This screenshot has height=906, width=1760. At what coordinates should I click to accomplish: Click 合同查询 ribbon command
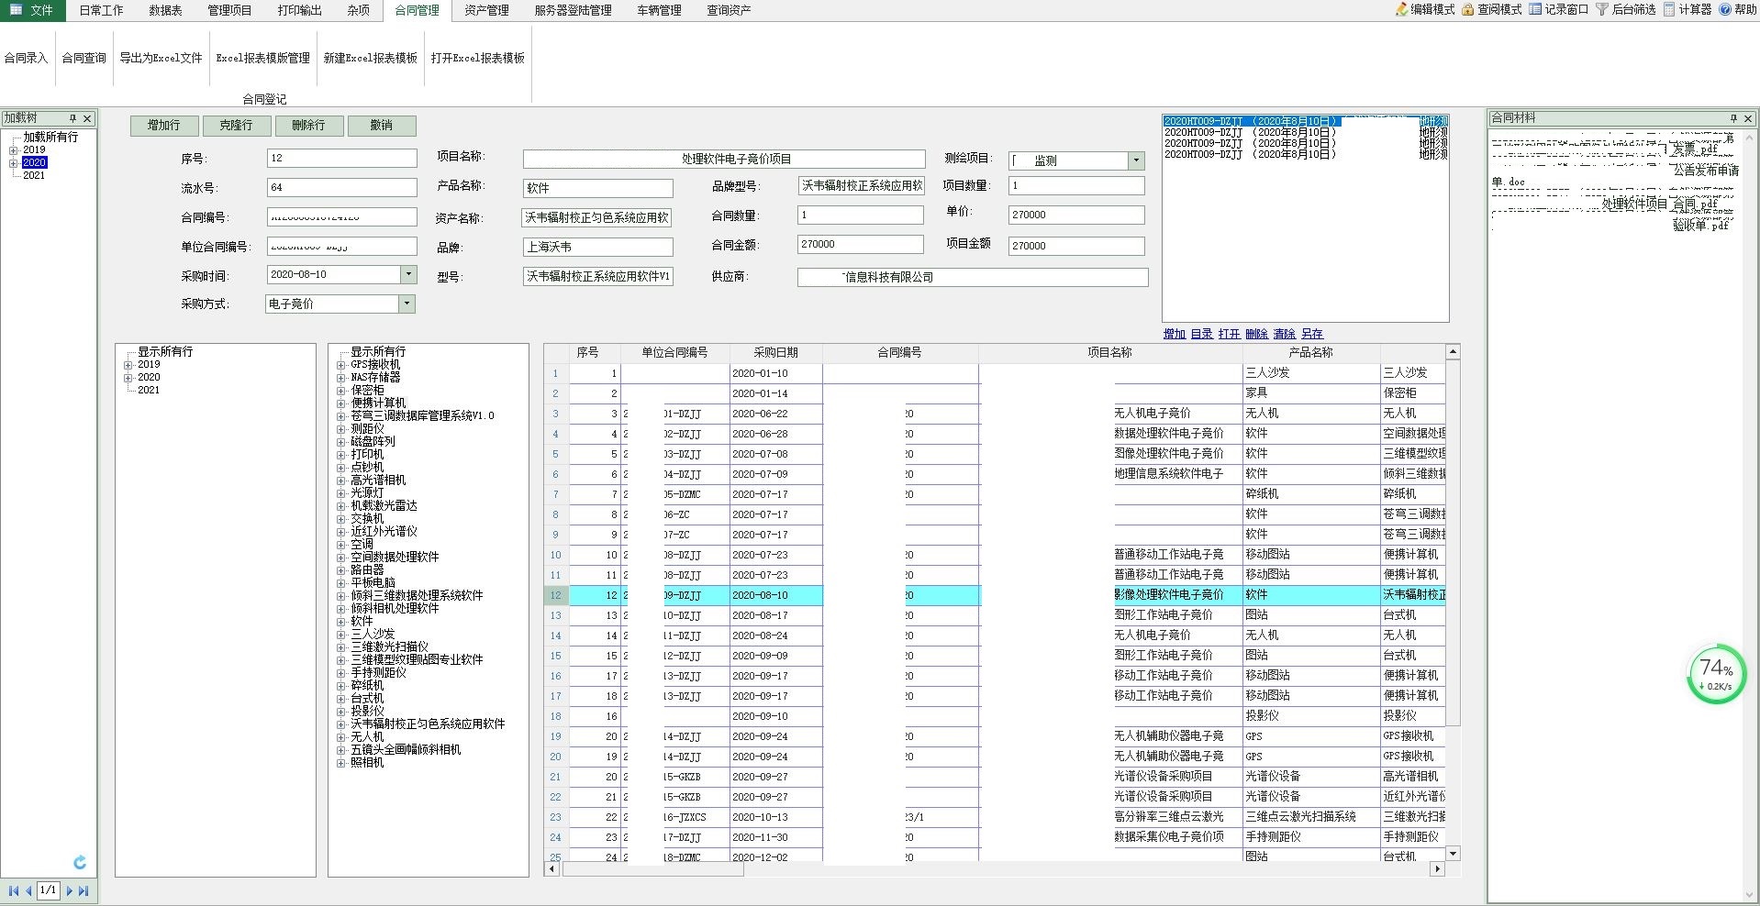[x=84, y=58]
